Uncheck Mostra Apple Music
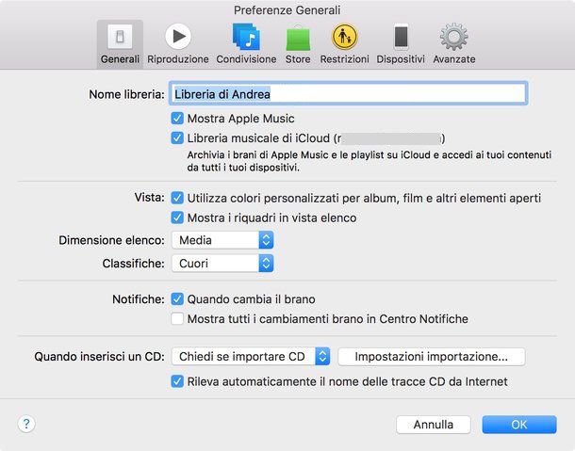This screenshot has height=451, width=575. tap(177, 119)
